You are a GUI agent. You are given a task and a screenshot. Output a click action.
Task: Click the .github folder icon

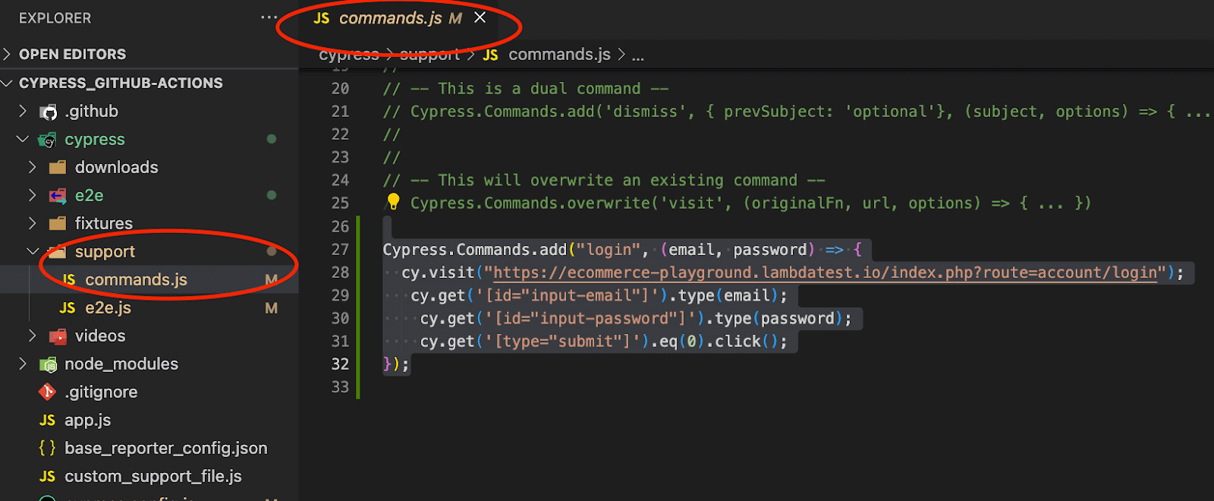point(49,112)
